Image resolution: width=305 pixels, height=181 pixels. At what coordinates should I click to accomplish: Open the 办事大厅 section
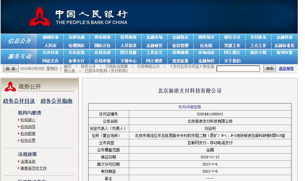pyautogui.click(x=76, y=61)
